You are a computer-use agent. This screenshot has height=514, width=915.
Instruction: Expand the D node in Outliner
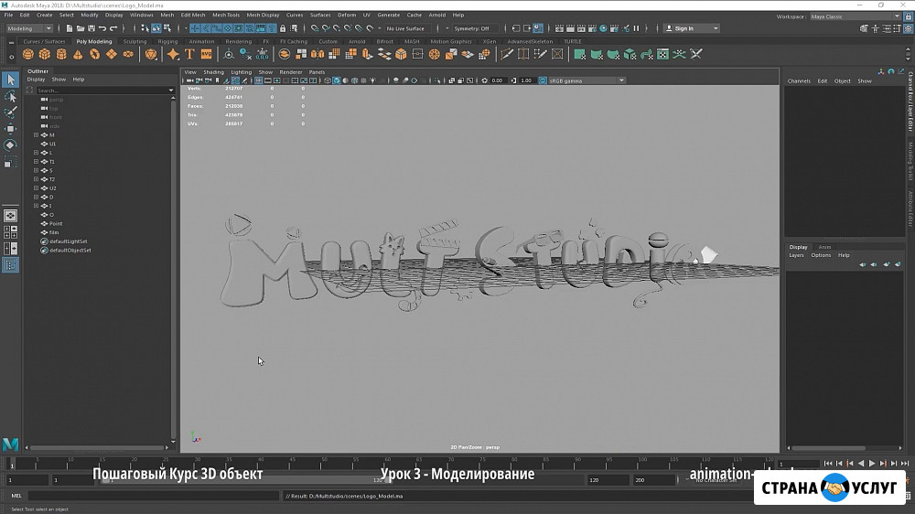coord(37,197)
